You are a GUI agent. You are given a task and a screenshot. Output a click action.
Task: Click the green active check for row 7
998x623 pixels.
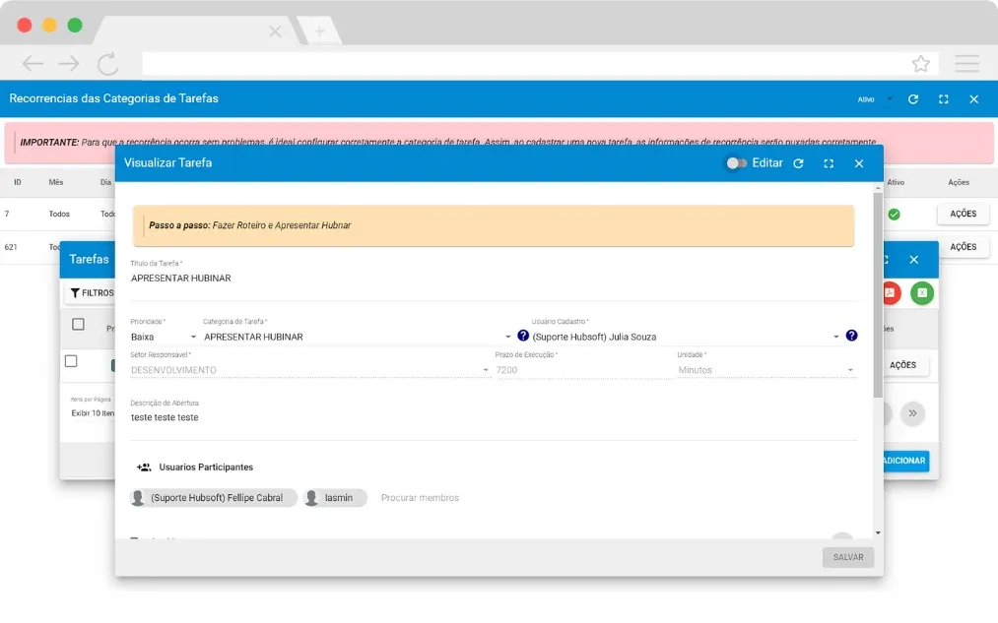(x=895, y=215)
